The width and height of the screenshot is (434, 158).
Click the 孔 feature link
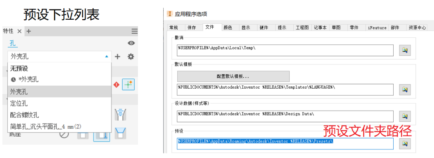12,43
